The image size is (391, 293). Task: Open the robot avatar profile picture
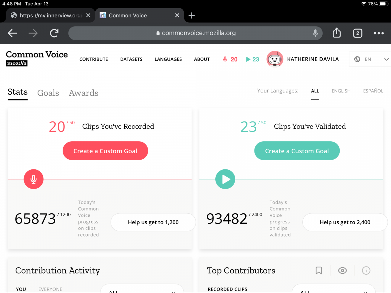[275, 59]
